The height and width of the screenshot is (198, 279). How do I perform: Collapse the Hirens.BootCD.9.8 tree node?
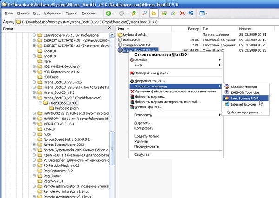pyautogui.click(x=40, y=103)
